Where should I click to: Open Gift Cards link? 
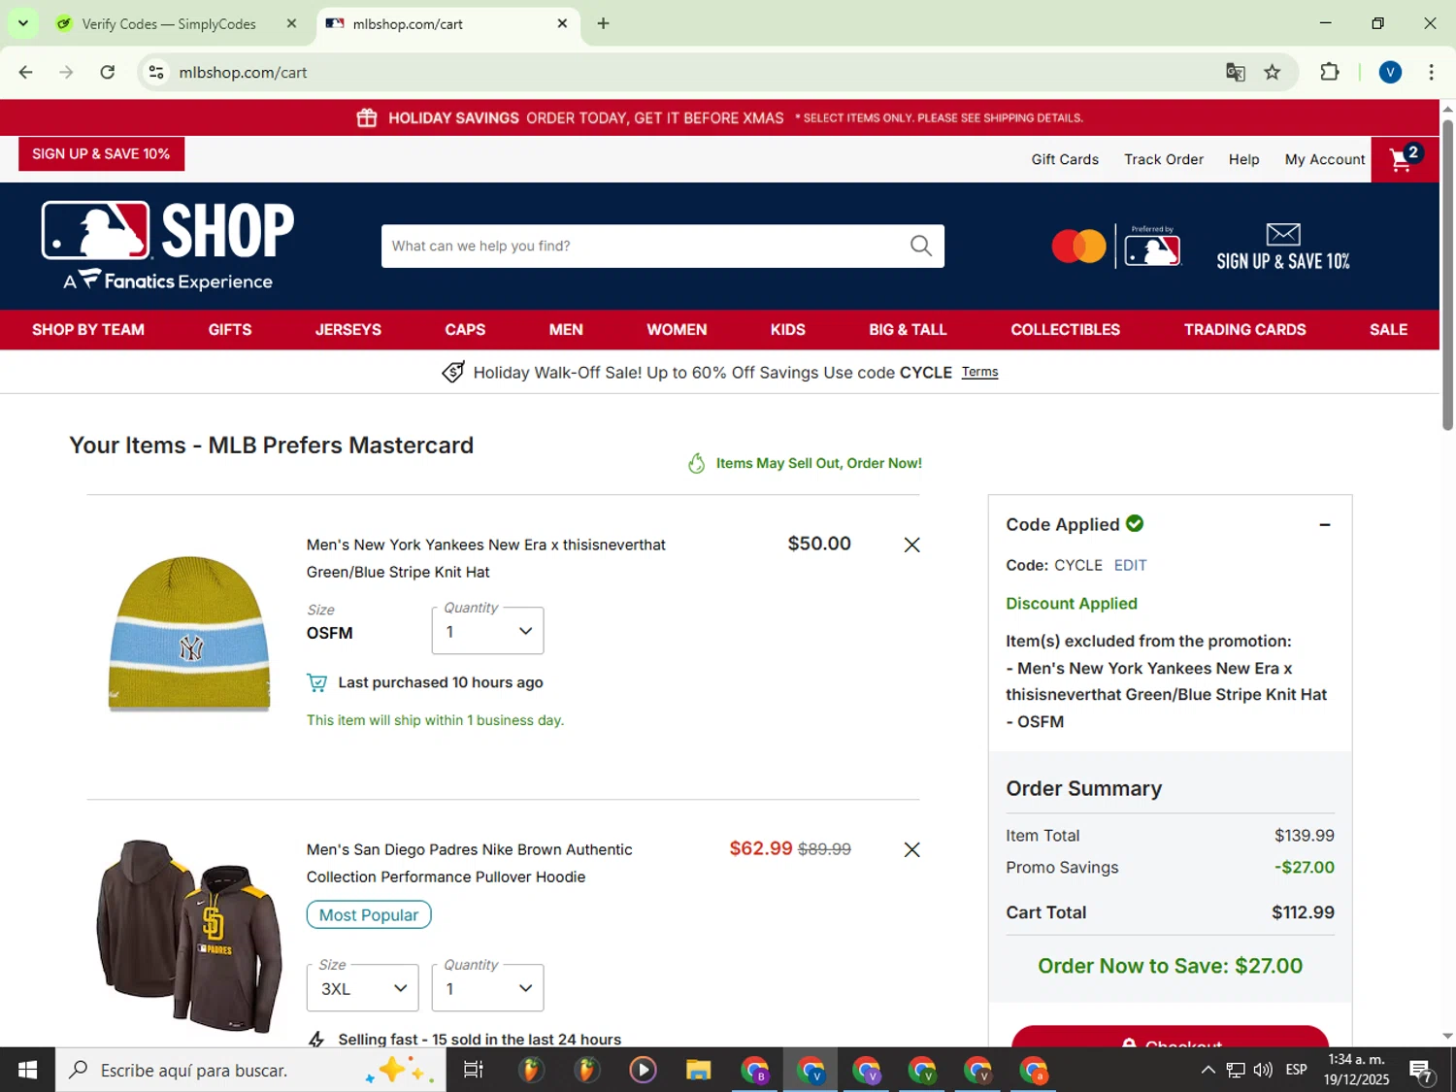point(1065,159)
